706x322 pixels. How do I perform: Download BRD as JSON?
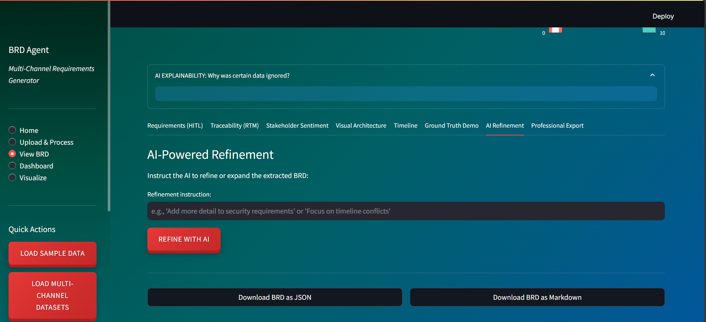pyautogui.click(x=275, y=297)
